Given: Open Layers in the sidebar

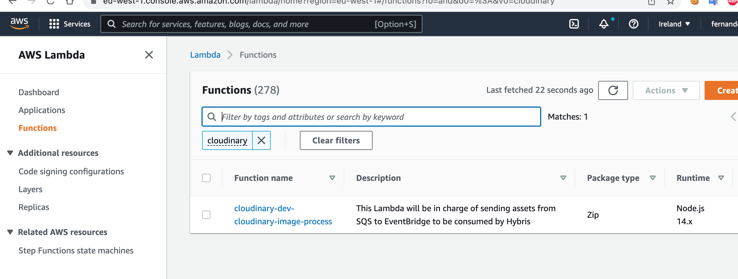Looking at the screenshot, I should click(30, 189).
